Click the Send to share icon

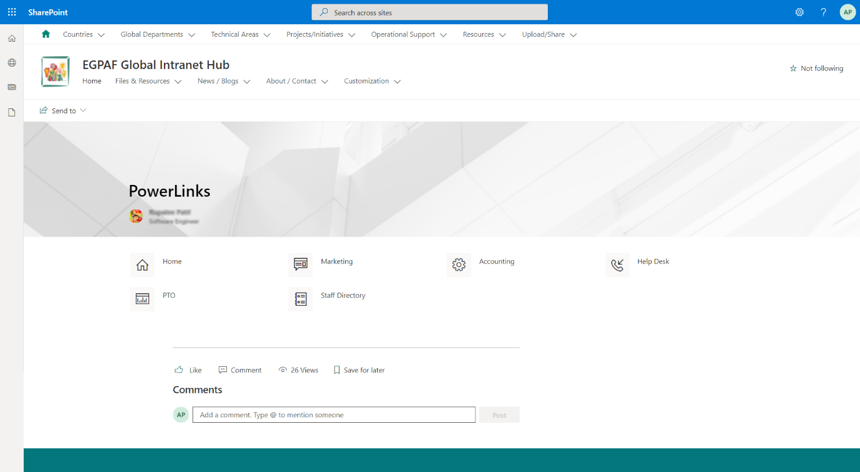point(44,110)
